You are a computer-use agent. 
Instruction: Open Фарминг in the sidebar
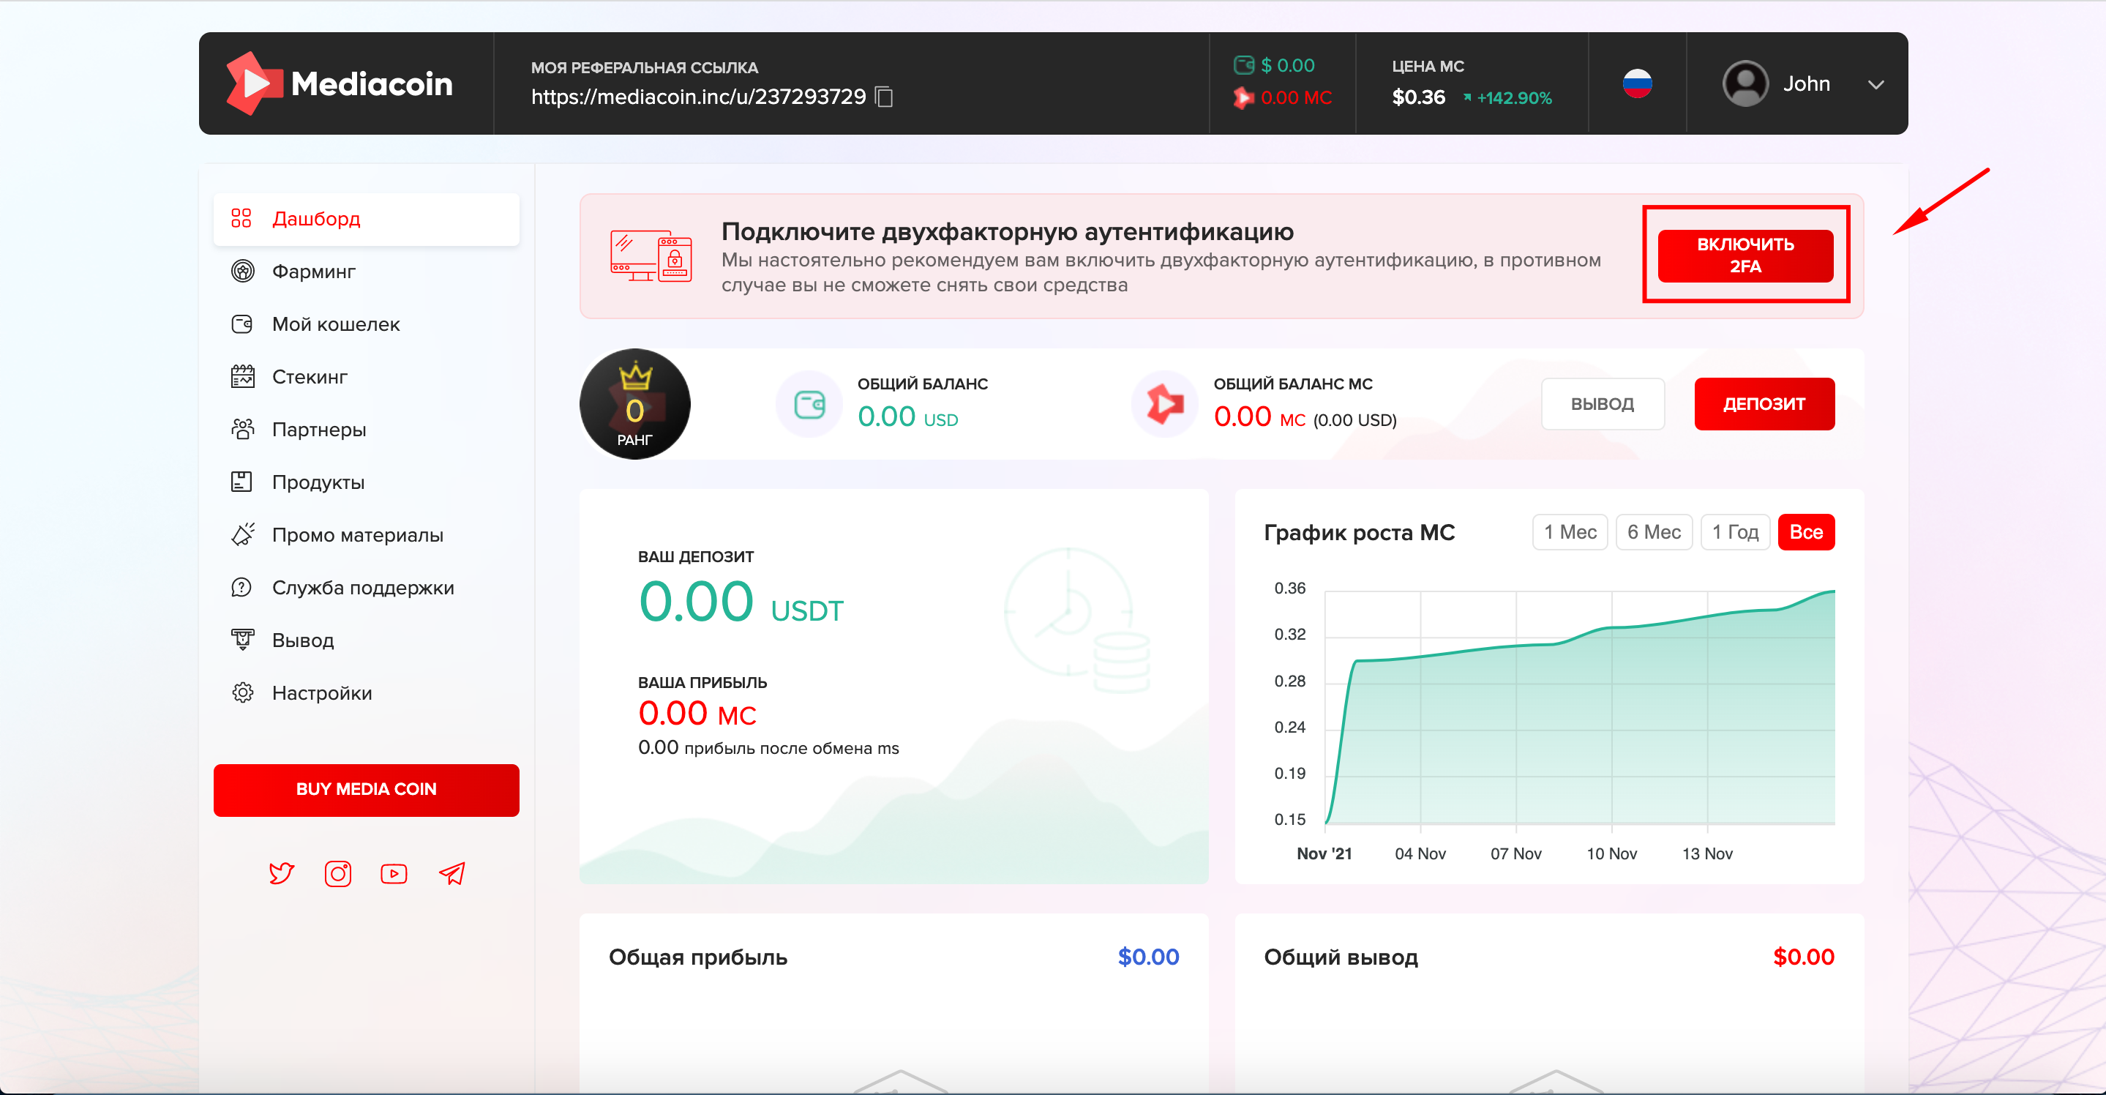click(313, 272)
